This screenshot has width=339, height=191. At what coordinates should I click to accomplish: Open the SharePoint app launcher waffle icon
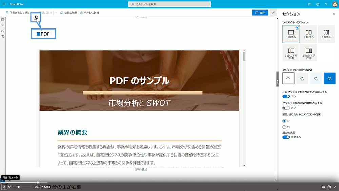click(4, 4)
